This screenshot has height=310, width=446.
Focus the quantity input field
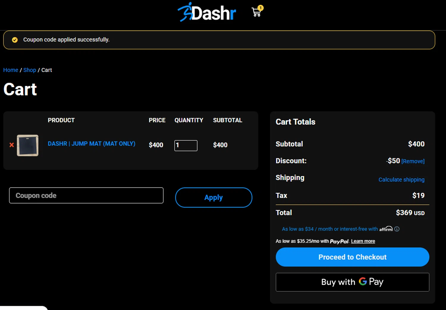[x=186, y=145]
